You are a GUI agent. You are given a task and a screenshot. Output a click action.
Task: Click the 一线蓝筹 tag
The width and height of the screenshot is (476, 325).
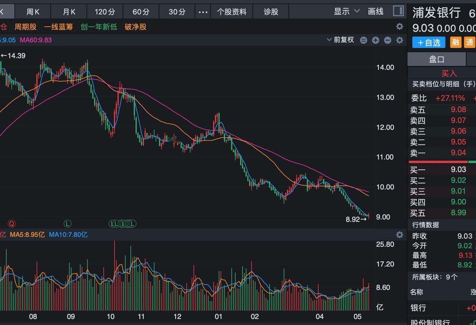[x=58, y=27]
